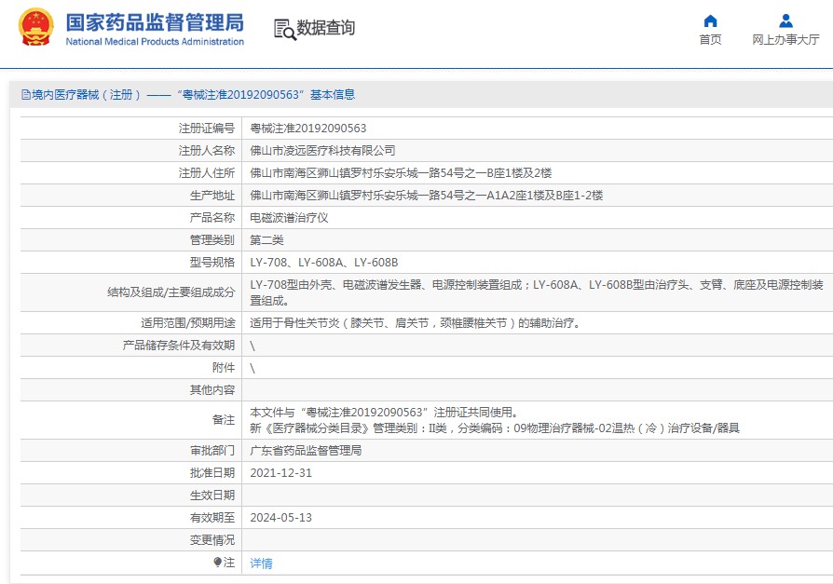This screenshot has height=584, width=833.
Task: Click the document icon before 境内医疗器械
Action: point(24,95)
